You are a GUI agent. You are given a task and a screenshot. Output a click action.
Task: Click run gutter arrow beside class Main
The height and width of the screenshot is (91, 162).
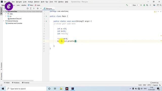(x=46, y=16)
